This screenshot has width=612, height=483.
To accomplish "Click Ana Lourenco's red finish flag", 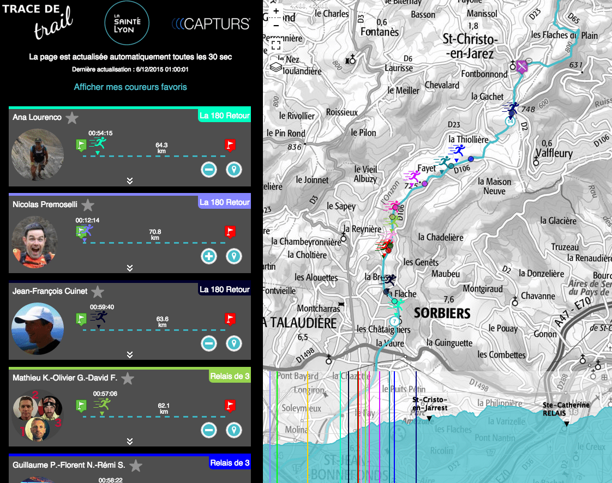I will point(230,145).
